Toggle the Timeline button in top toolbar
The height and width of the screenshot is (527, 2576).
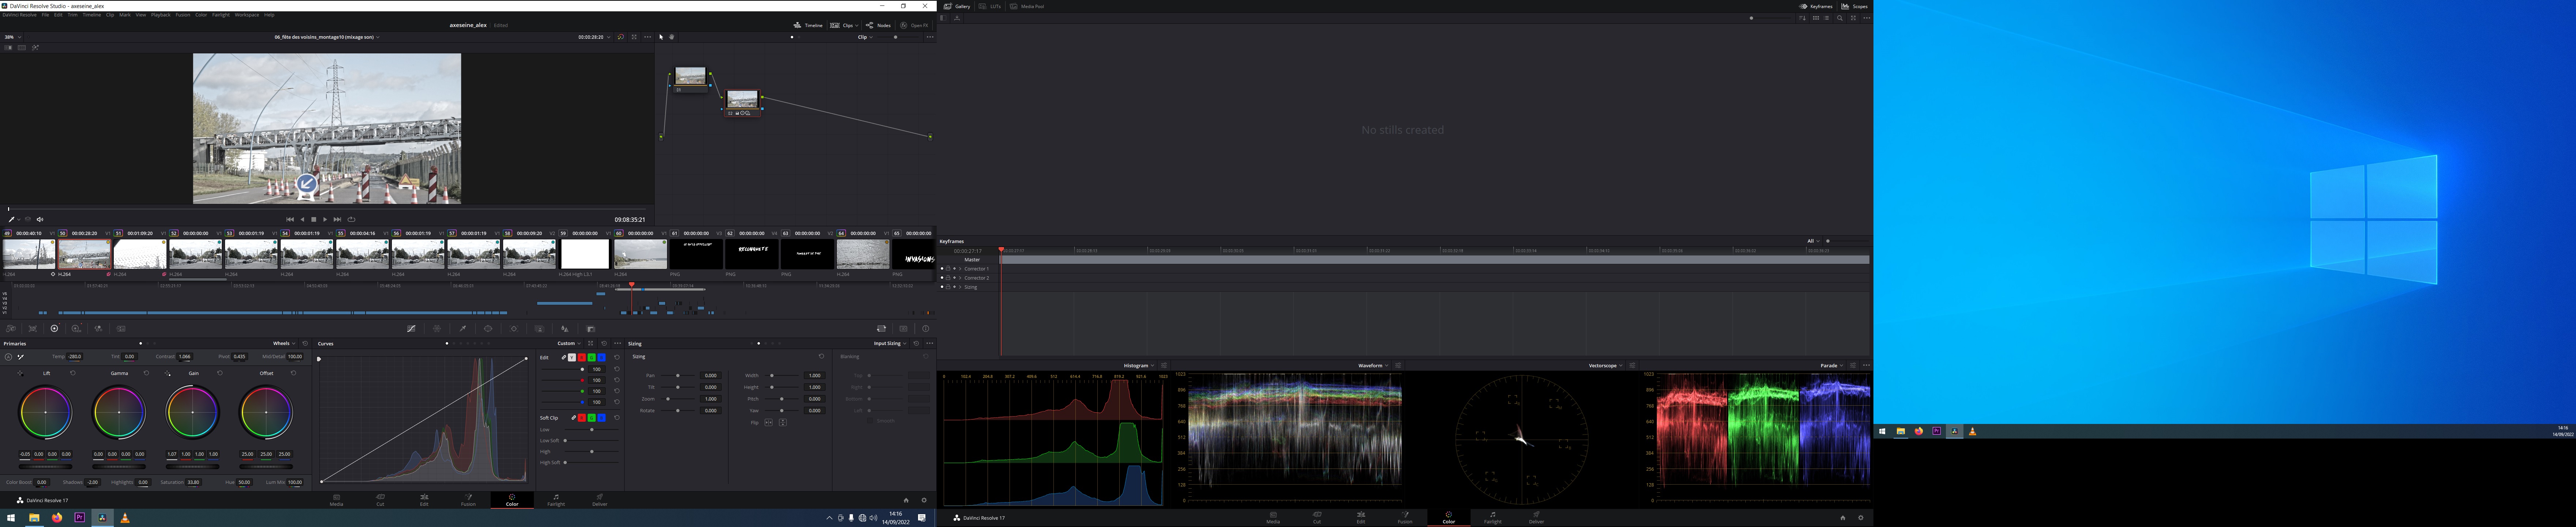click(808, 25)
